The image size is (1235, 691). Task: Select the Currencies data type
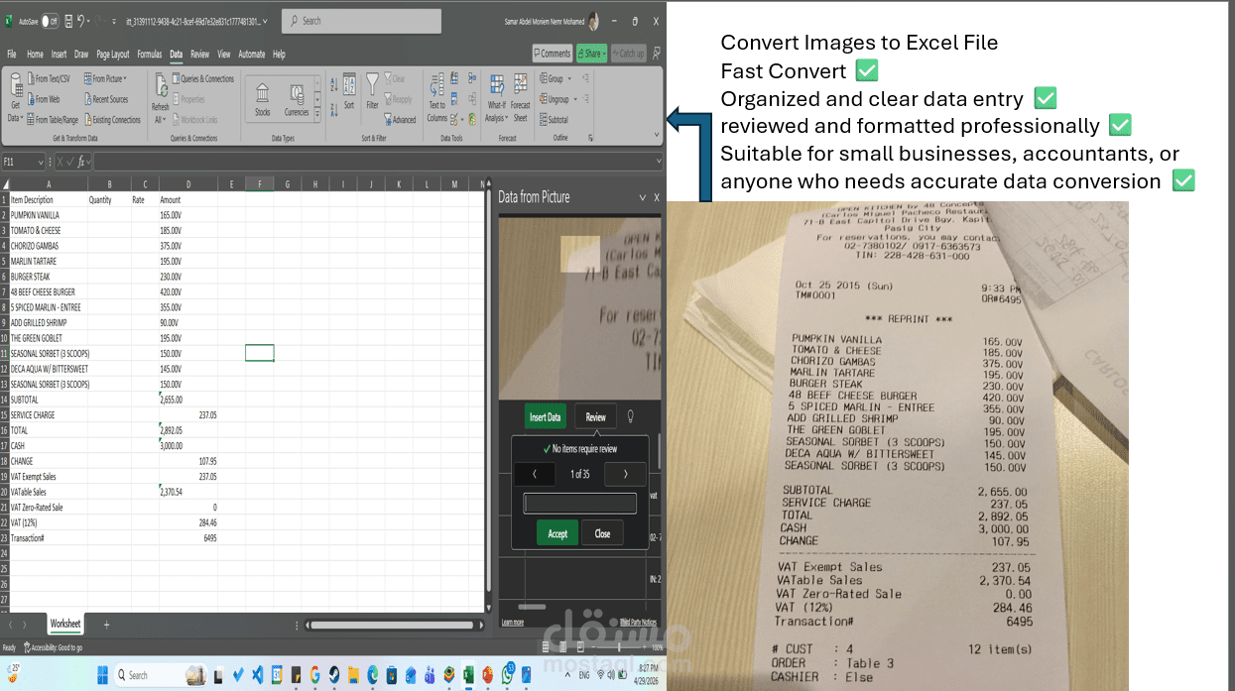point(297,100)
